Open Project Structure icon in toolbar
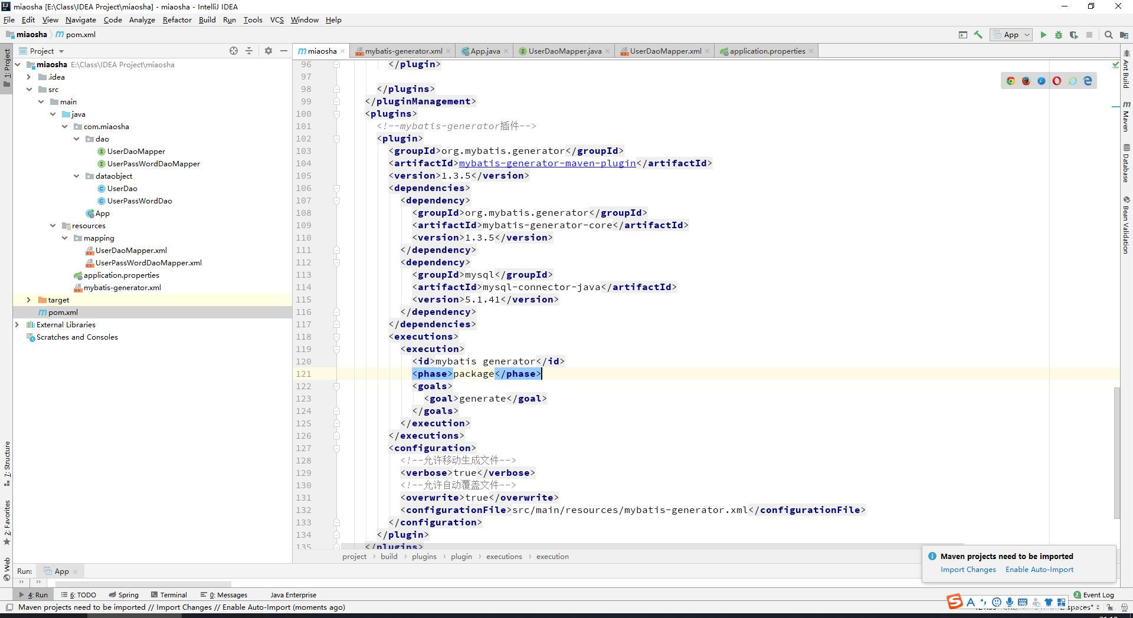Screen dimensions: 1133x618 click(1124, 35)
